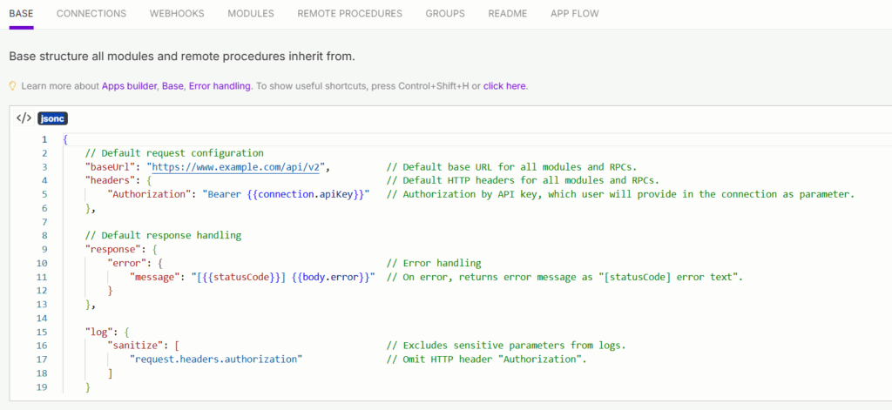This screenshot has height=410, width=892.
Task: Open the https://www.example.com/api/v2 URL in code
Action: [235, 166]
